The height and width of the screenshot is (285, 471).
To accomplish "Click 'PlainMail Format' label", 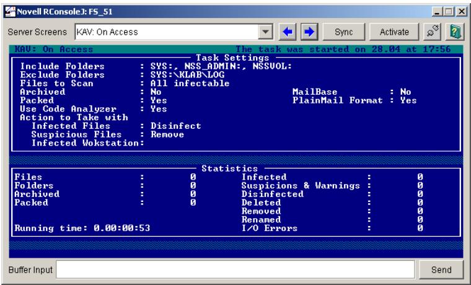I will [x=338, y=100].
